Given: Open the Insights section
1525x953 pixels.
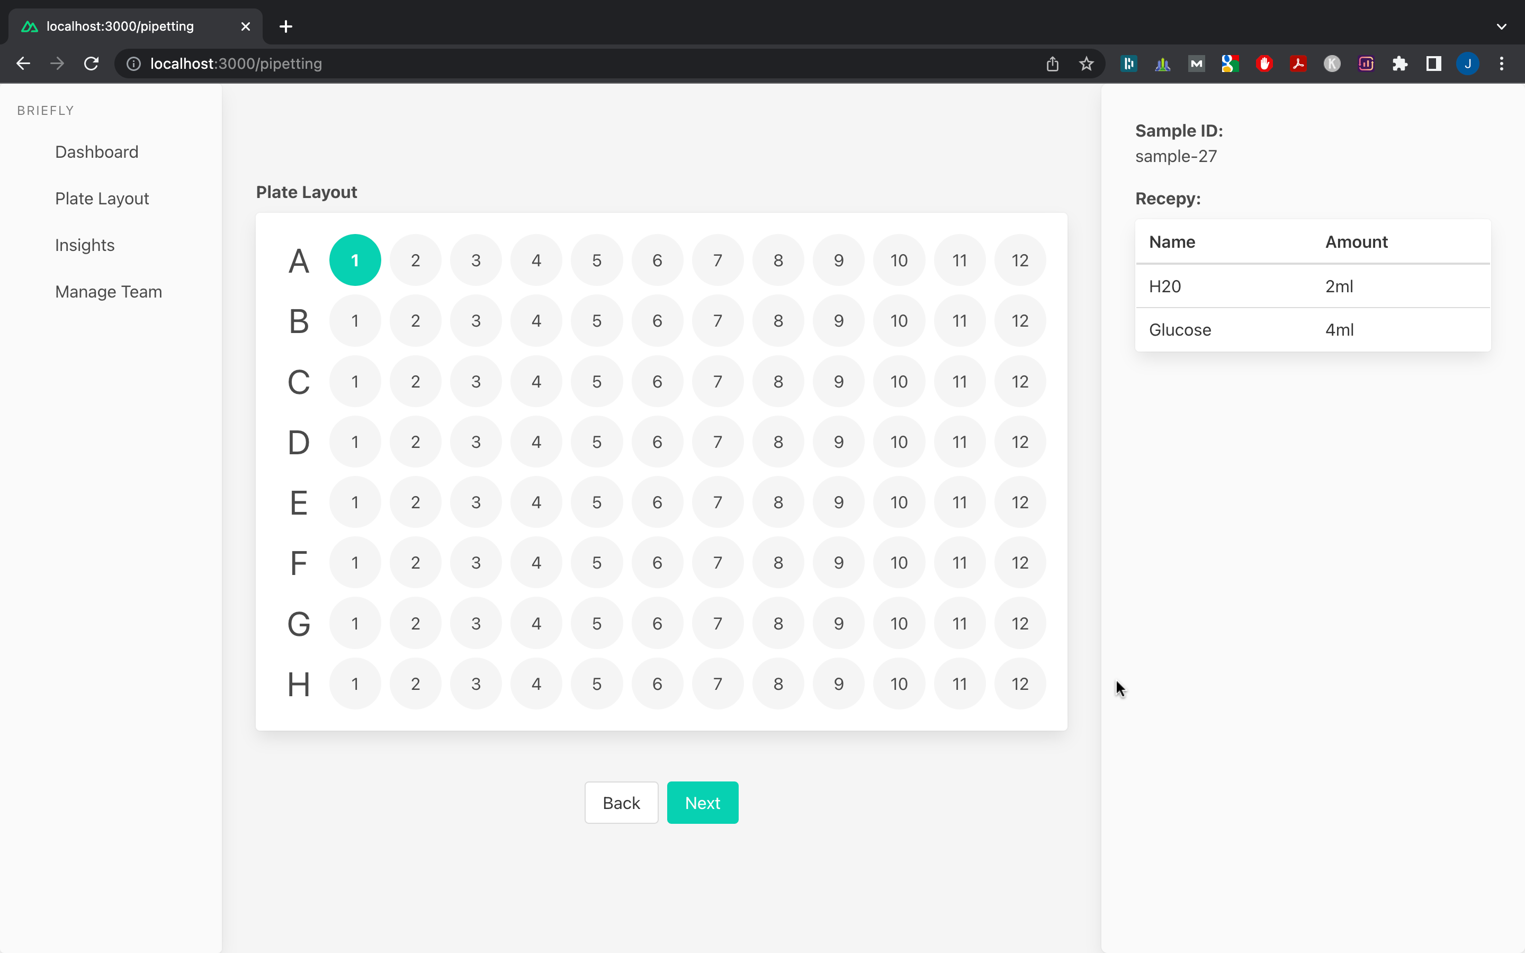Looking at the screenshot, I should click(x=84, y=245).
